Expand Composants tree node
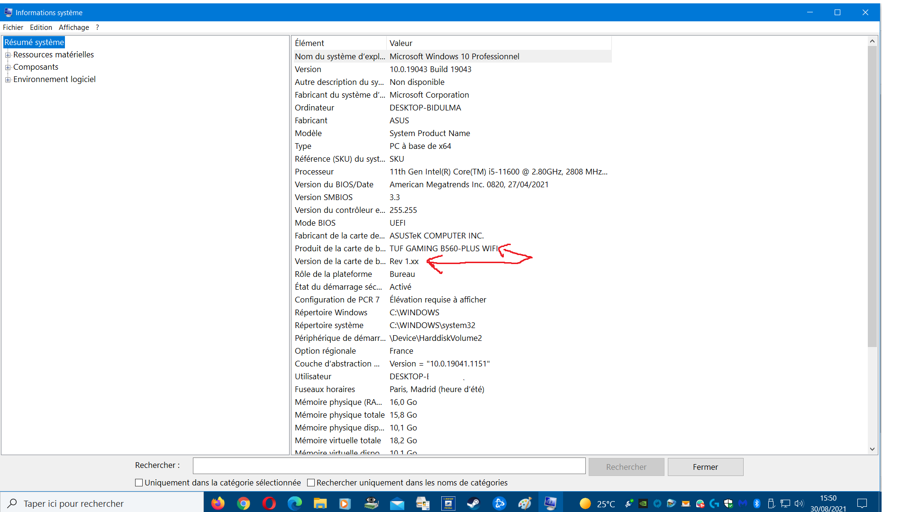Viewport: 910px width, 512px height. (8, 67)
